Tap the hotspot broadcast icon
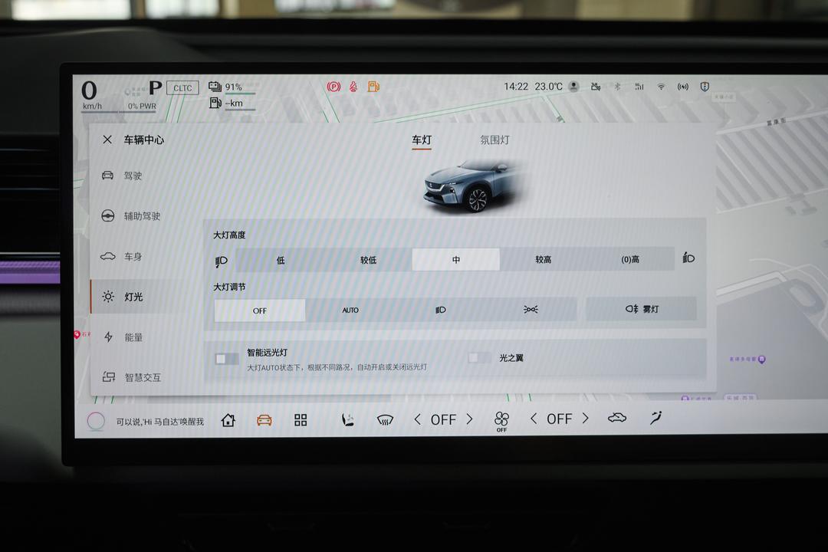Viewport: 828px width, 552px height. click(683, 87)
